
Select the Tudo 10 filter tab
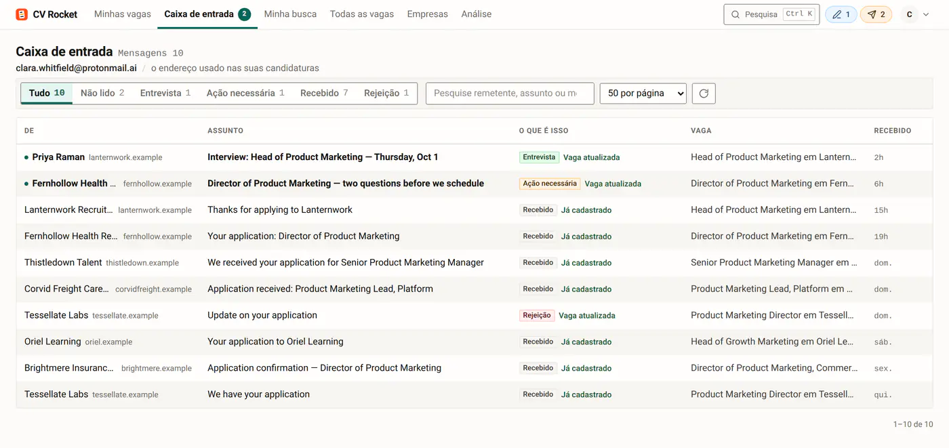tap(47, 93)
